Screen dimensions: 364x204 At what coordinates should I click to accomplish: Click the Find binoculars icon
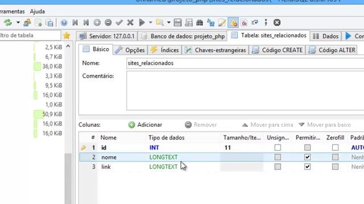point(200,23)
